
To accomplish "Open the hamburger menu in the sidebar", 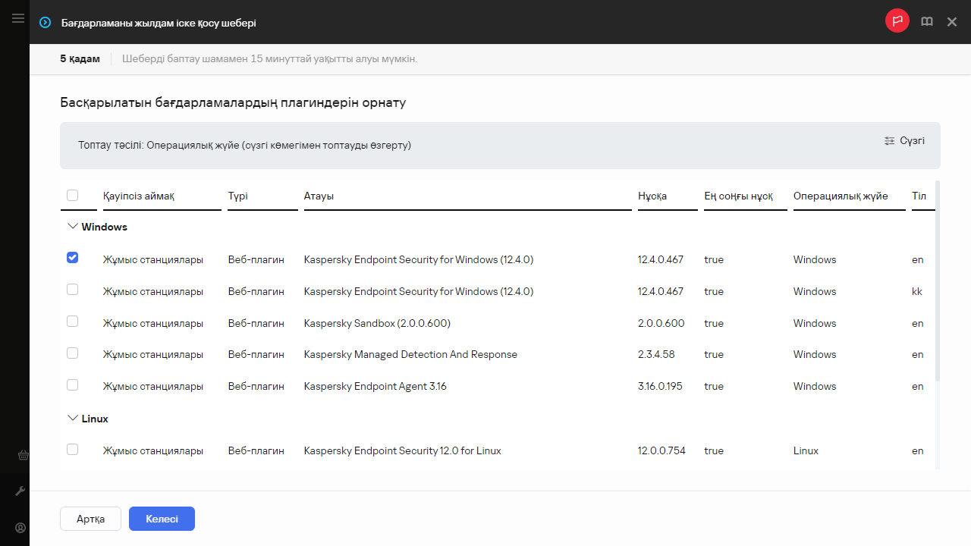I will (18, 19).
